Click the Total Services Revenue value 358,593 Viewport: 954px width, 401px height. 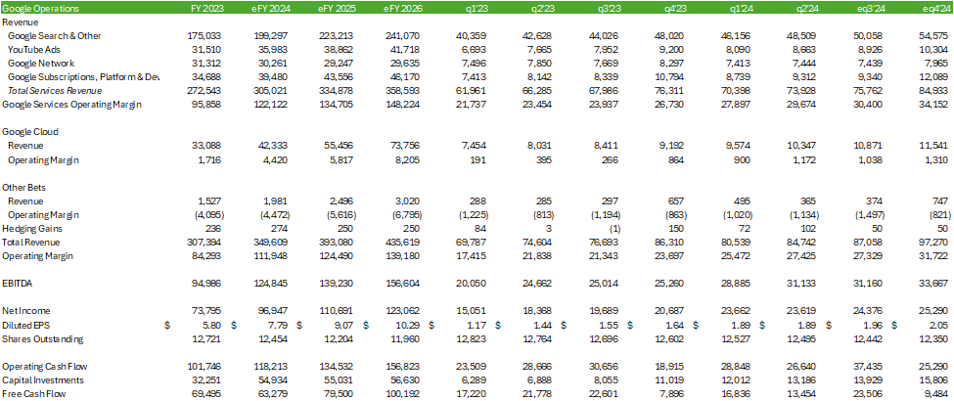tap(402, 91)
